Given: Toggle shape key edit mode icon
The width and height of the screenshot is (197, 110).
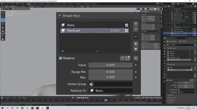Looking at the screenshot, I should tap(128, 58).
